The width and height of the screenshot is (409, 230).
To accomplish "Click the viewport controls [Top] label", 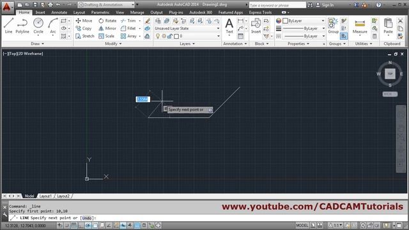I will [12, 54].
